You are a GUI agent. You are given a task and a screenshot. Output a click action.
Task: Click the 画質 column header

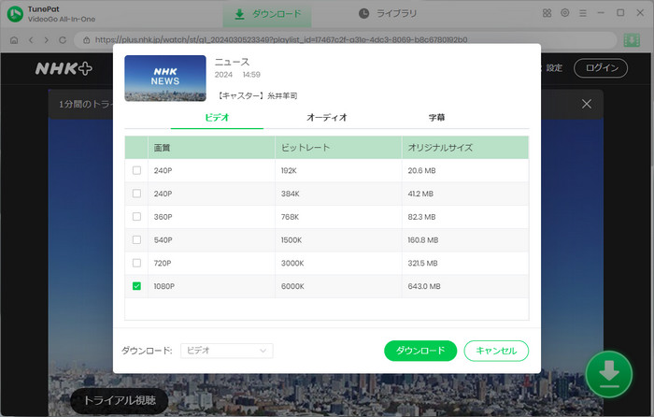211,148
